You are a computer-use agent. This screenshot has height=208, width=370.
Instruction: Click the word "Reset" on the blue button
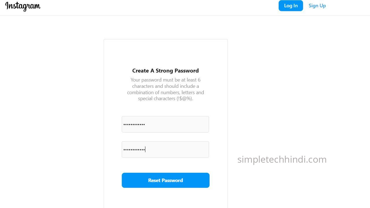coord(154,180)
